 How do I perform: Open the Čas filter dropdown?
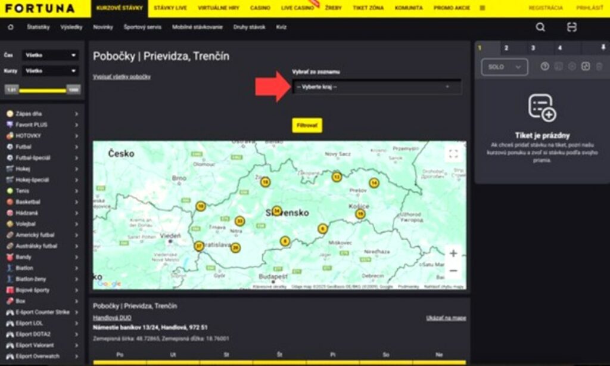tap(50, 55)
